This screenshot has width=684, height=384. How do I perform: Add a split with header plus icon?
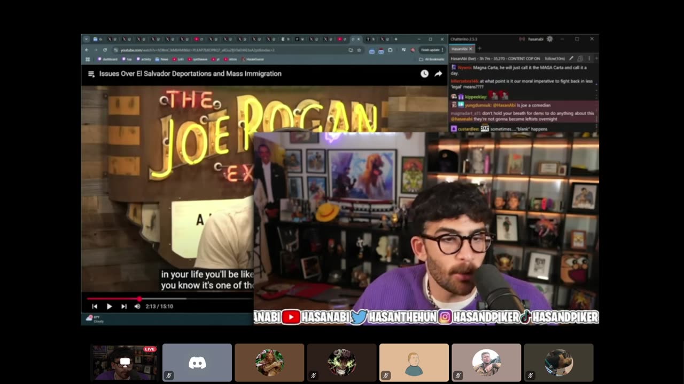pyautogui.click(x=595, y=58)
